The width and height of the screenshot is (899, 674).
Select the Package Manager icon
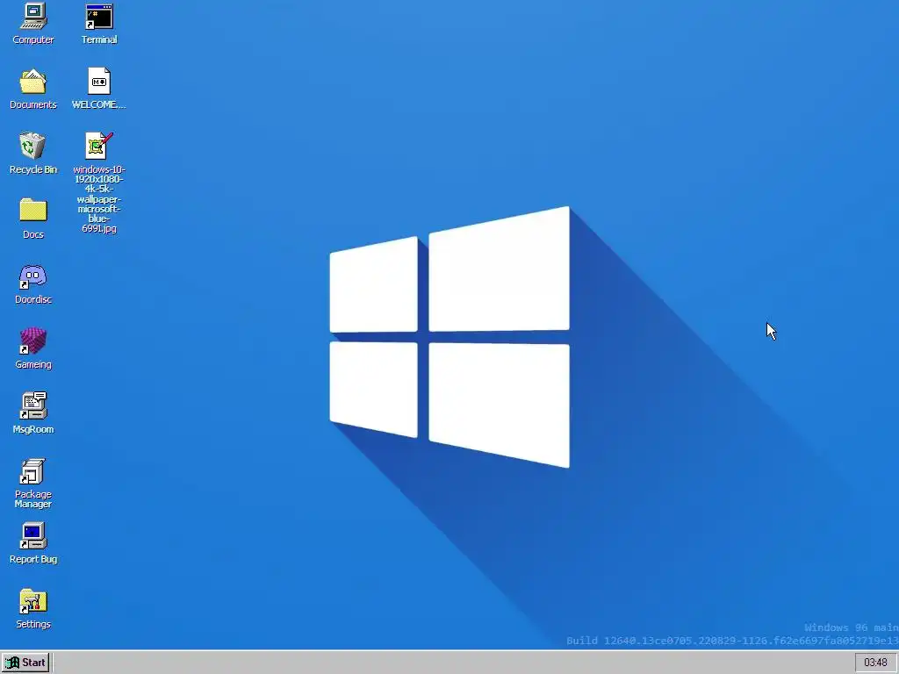tap(33, 471)
